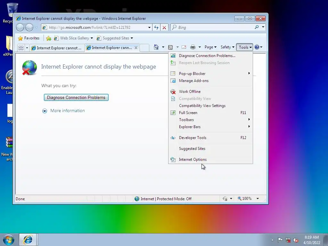Click Add to Favorites Bar icon
The height and width of the screenshot is (246, 328).
click(49, 38)
